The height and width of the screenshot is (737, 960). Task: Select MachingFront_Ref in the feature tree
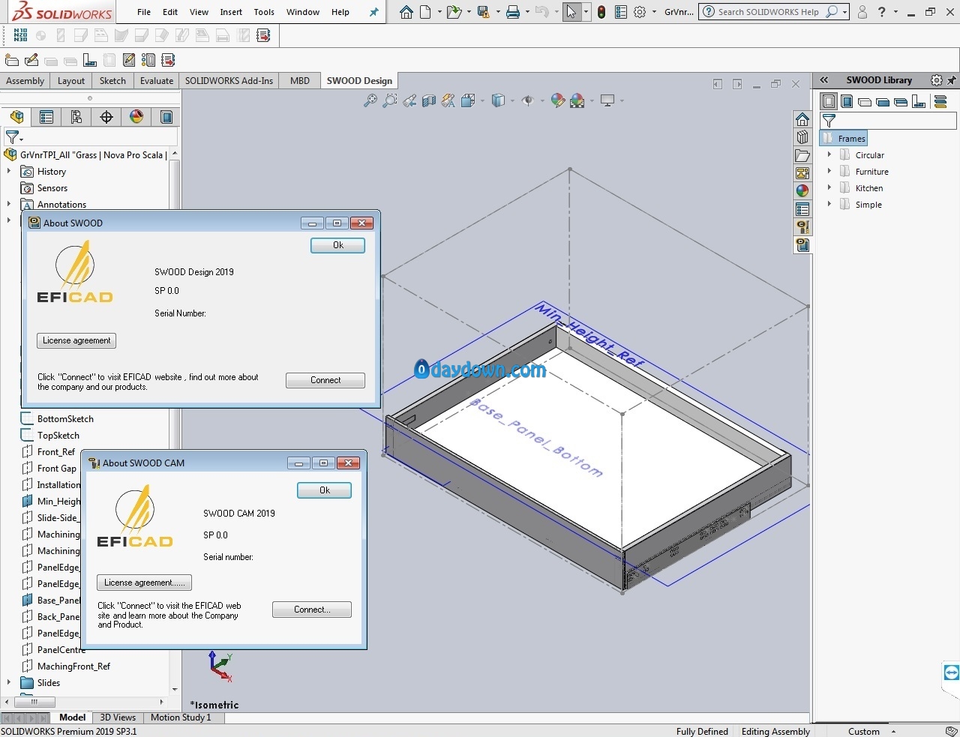(x=73, y=667)
